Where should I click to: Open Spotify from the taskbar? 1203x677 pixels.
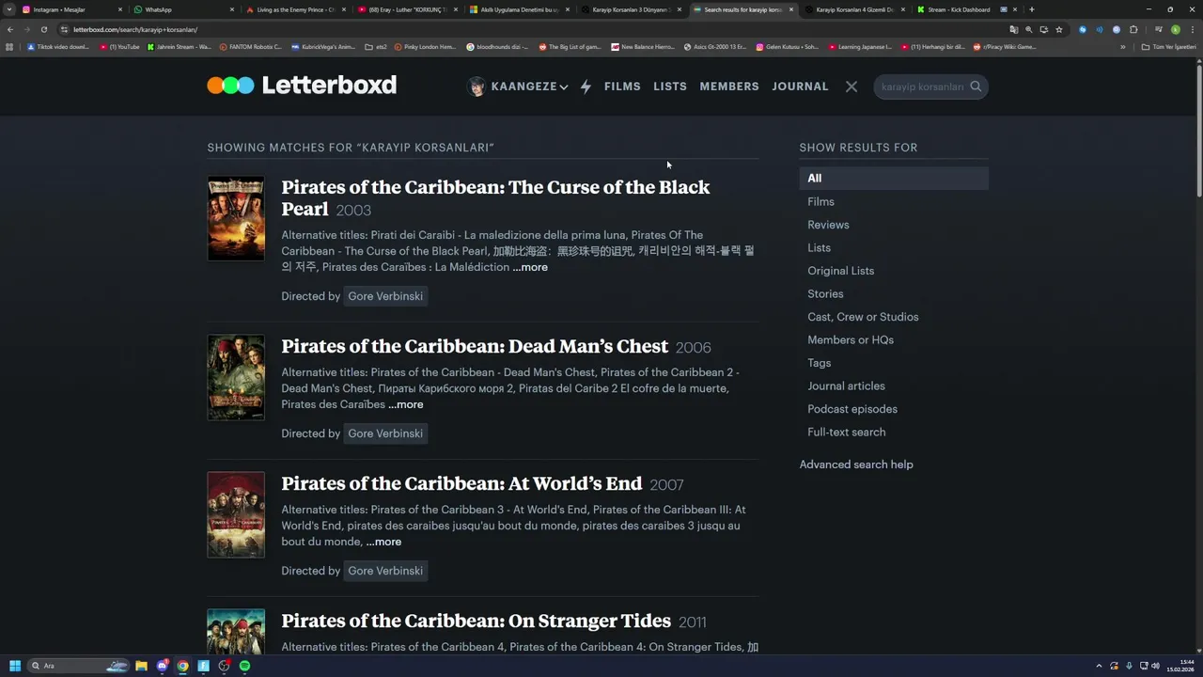point(244,666)
